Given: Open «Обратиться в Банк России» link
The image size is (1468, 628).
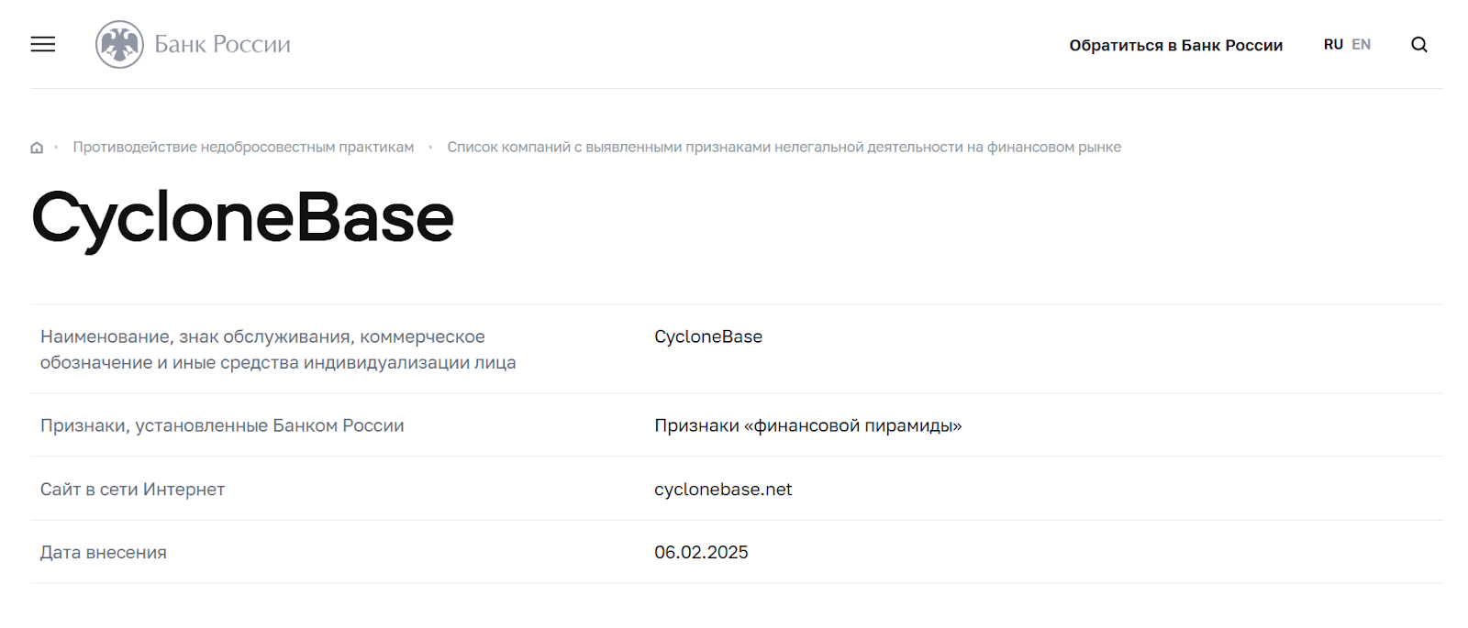Looking at the screenshot, I should tap(1175, 45).
